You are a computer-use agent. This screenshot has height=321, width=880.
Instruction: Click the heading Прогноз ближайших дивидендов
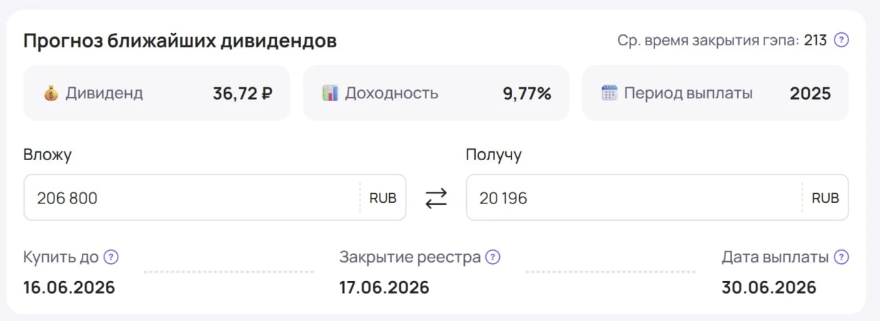pos(180,41)
